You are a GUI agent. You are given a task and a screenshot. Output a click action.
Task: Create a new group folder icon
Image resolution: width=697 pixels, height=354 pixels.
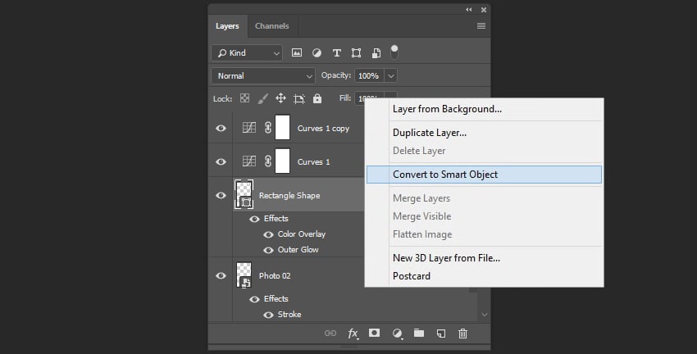click(x=419, y=333)
